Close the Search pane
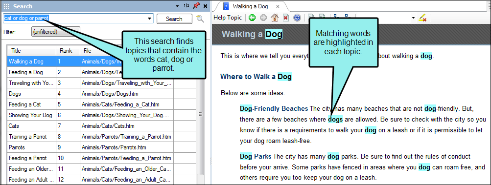The width and height of the screenshot is (491, 185). [205, 6]
